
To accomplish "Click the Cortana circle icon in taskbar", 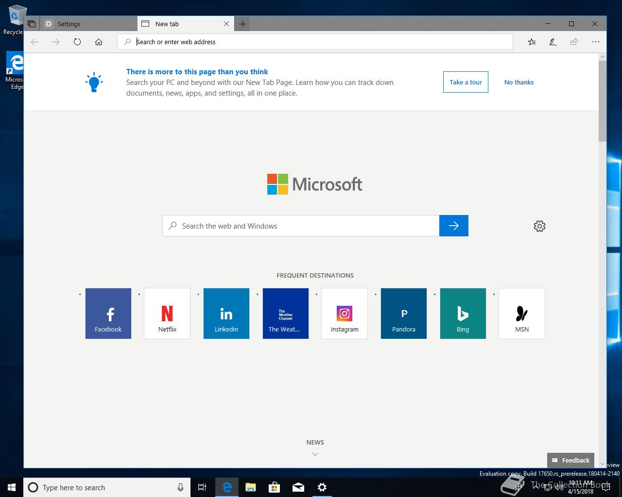I will click(33, 488).
